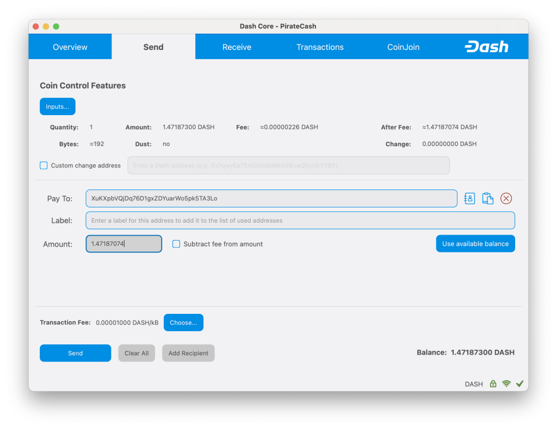This screenshot has height=429, width=557.
Task: Click the custom change address field
Action: tap(288, 165)
